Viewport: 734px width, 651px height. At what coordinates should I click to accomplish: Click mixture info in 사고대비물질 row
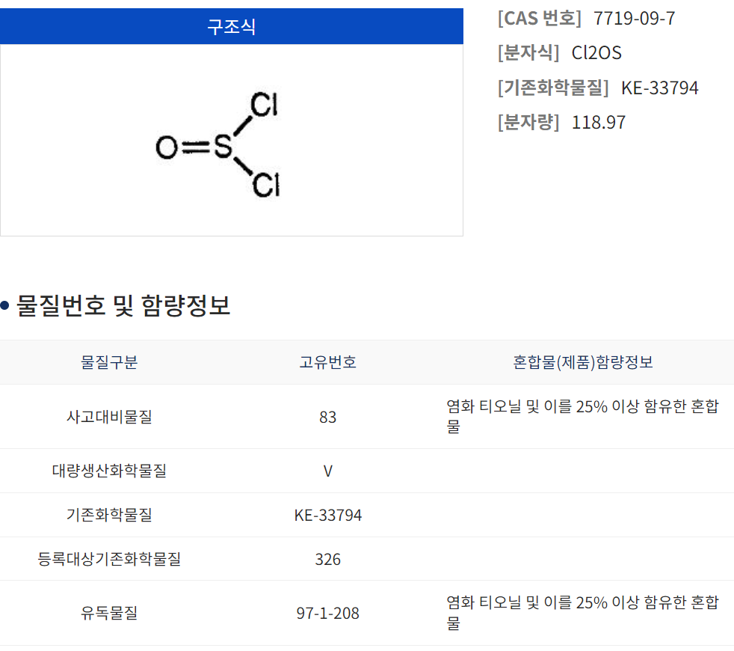click(x=582, y=416)
